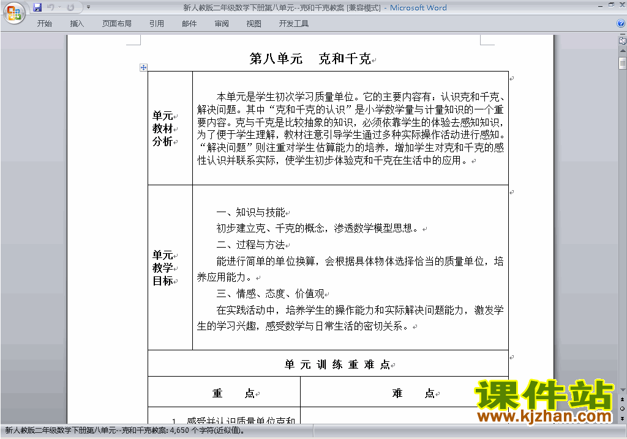627x439 pixels.
Task: Go to the 视图 ribbon tab
Action: (x=254, y=24)
